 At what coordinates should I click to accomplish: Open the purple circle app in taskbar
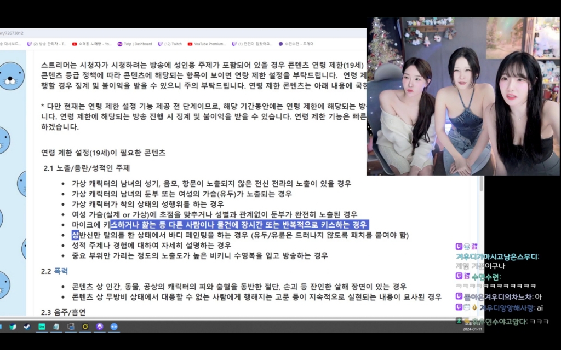pyautogui.click(x=99, y=326)
